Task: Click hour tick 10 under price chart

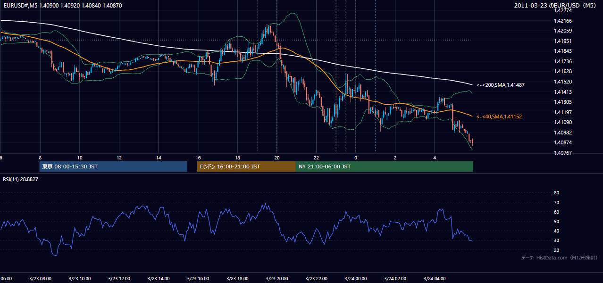Action: coord(80,158)
